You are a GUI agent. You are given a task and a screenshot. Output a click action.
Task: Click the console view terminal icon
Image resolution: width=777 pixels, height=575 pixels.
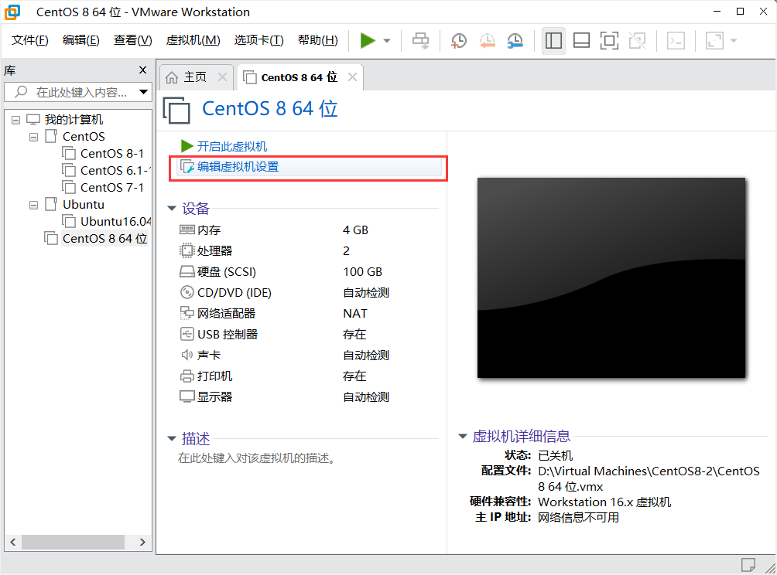tap(676, 41)
